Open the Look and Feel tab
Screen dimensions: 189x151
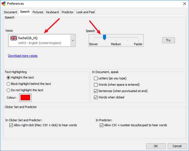[x=86, y=12]
